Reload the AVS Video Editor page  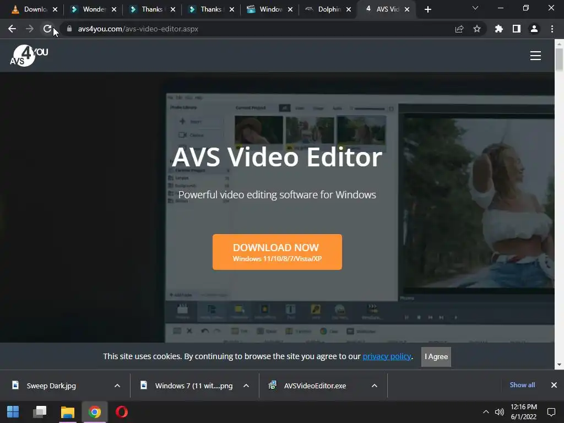[x=47, y=29]
